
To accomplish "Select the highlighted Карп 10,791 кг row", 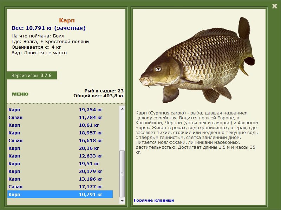I will point(60,194).
